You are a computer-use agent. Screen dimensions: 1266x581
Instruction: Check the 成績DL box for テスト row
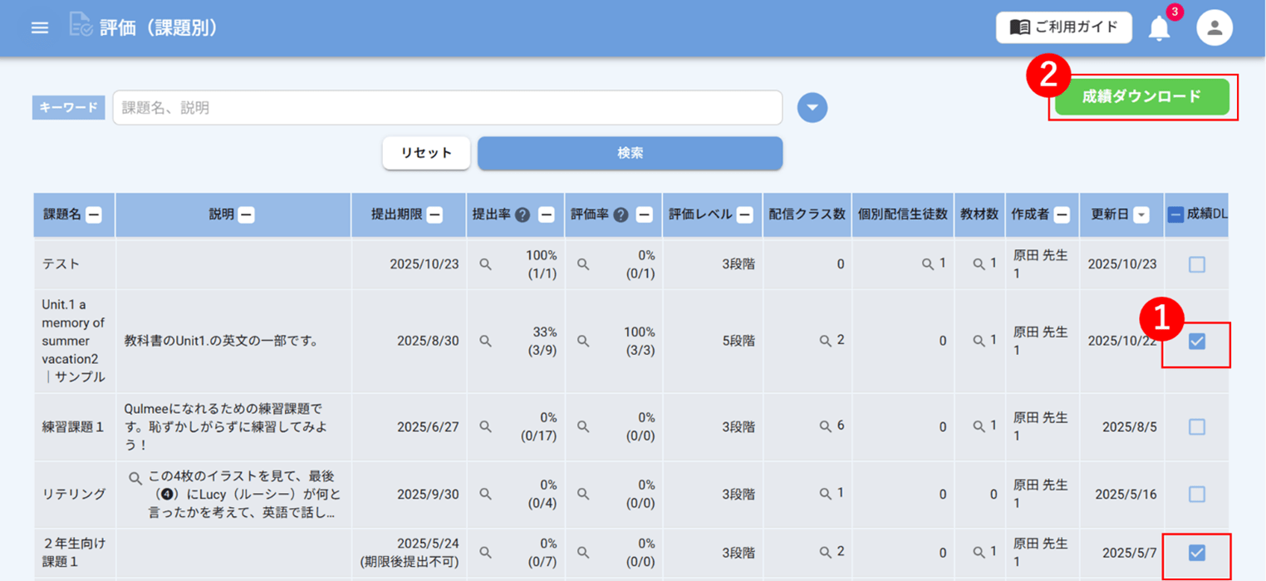[1196, 264]
